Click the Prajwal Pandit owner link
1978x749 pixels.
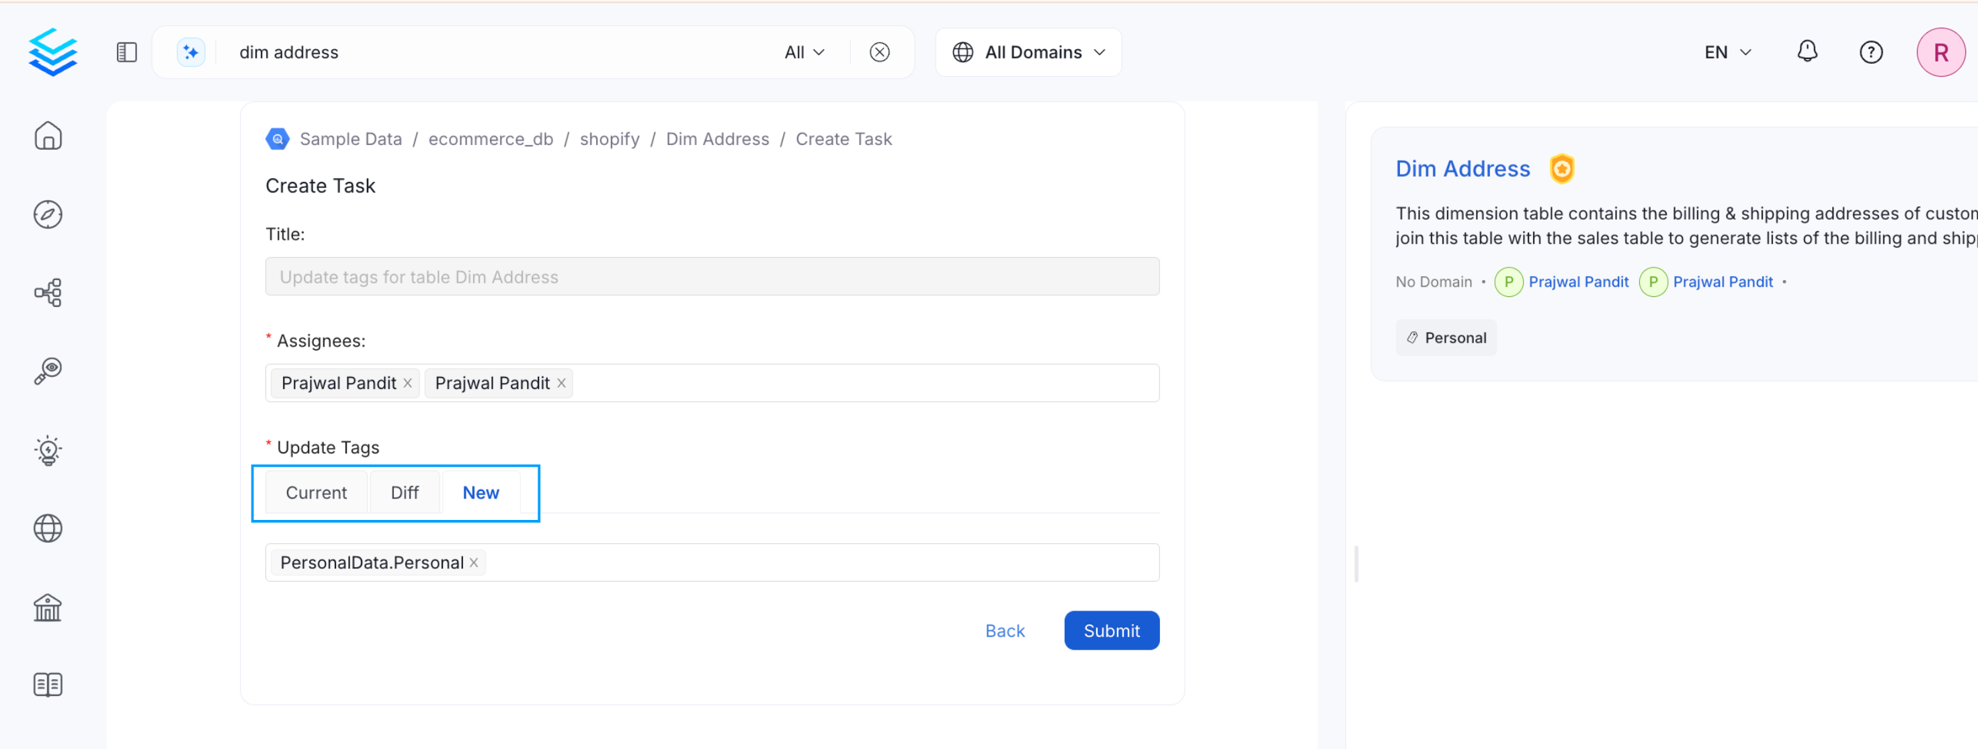tap(1579, 281)
